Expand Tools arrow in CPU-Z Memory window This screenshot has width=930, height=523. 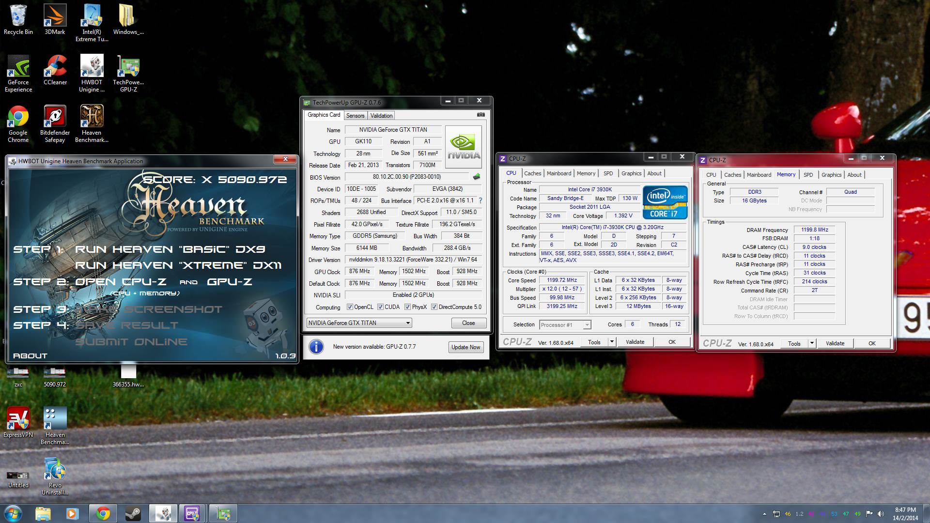pos(812,343)
